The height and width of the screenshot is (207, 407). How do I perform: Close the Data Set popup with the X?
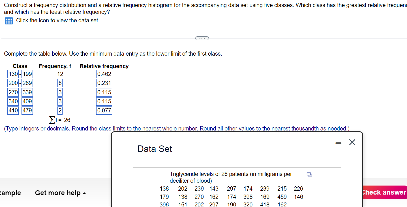click(352, 142)
